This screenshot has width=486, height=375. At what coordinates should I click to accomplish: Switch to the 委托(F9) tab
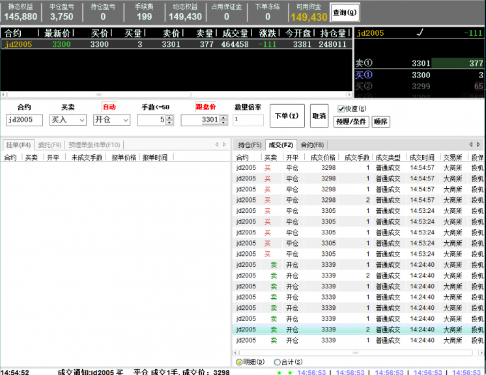point(50,145)
